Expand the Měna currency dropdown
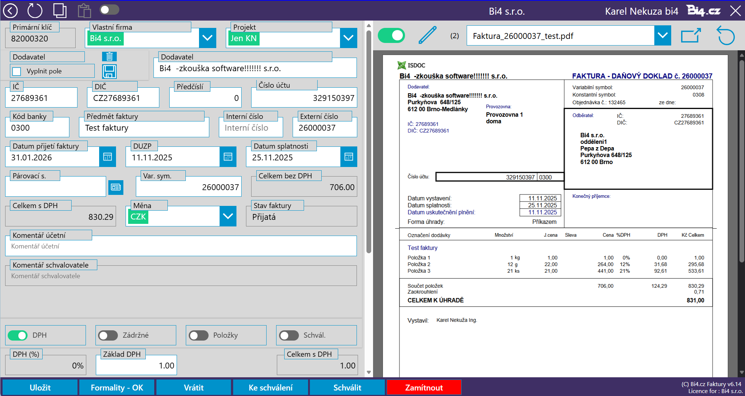 [x=228, y=217]
